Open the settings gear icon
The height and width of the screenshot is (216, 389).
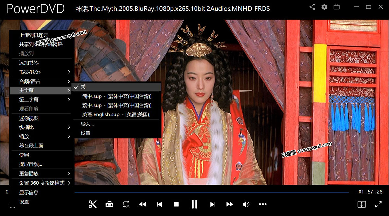324,7
